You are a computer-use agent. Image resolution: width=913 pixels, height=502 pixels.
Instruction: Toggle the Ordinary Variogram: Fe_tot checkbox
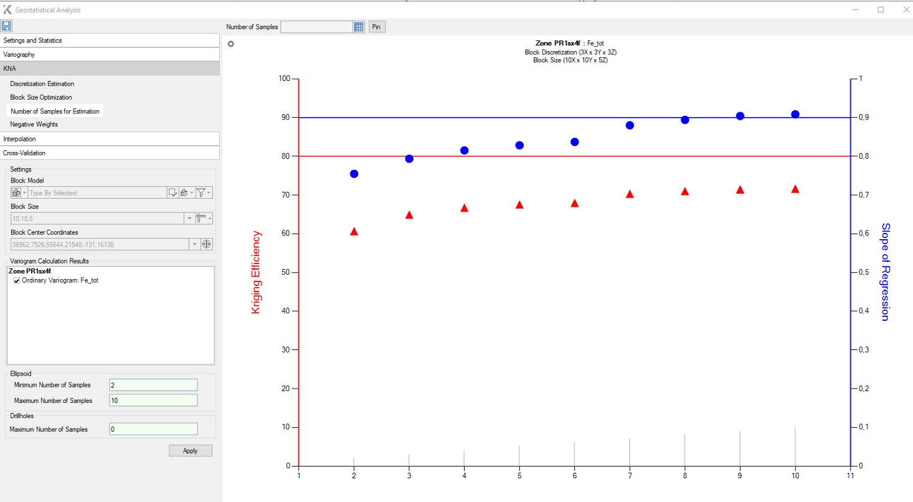click(16, 280)
